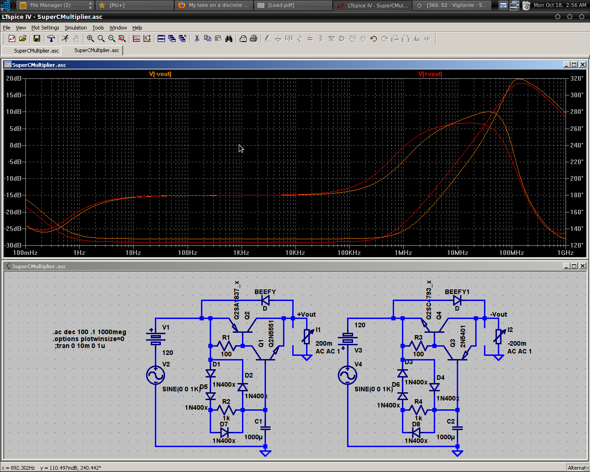This screenshot has width=590, height=472.
Task: Click the +Vout net label
Action: coord(307,314)
